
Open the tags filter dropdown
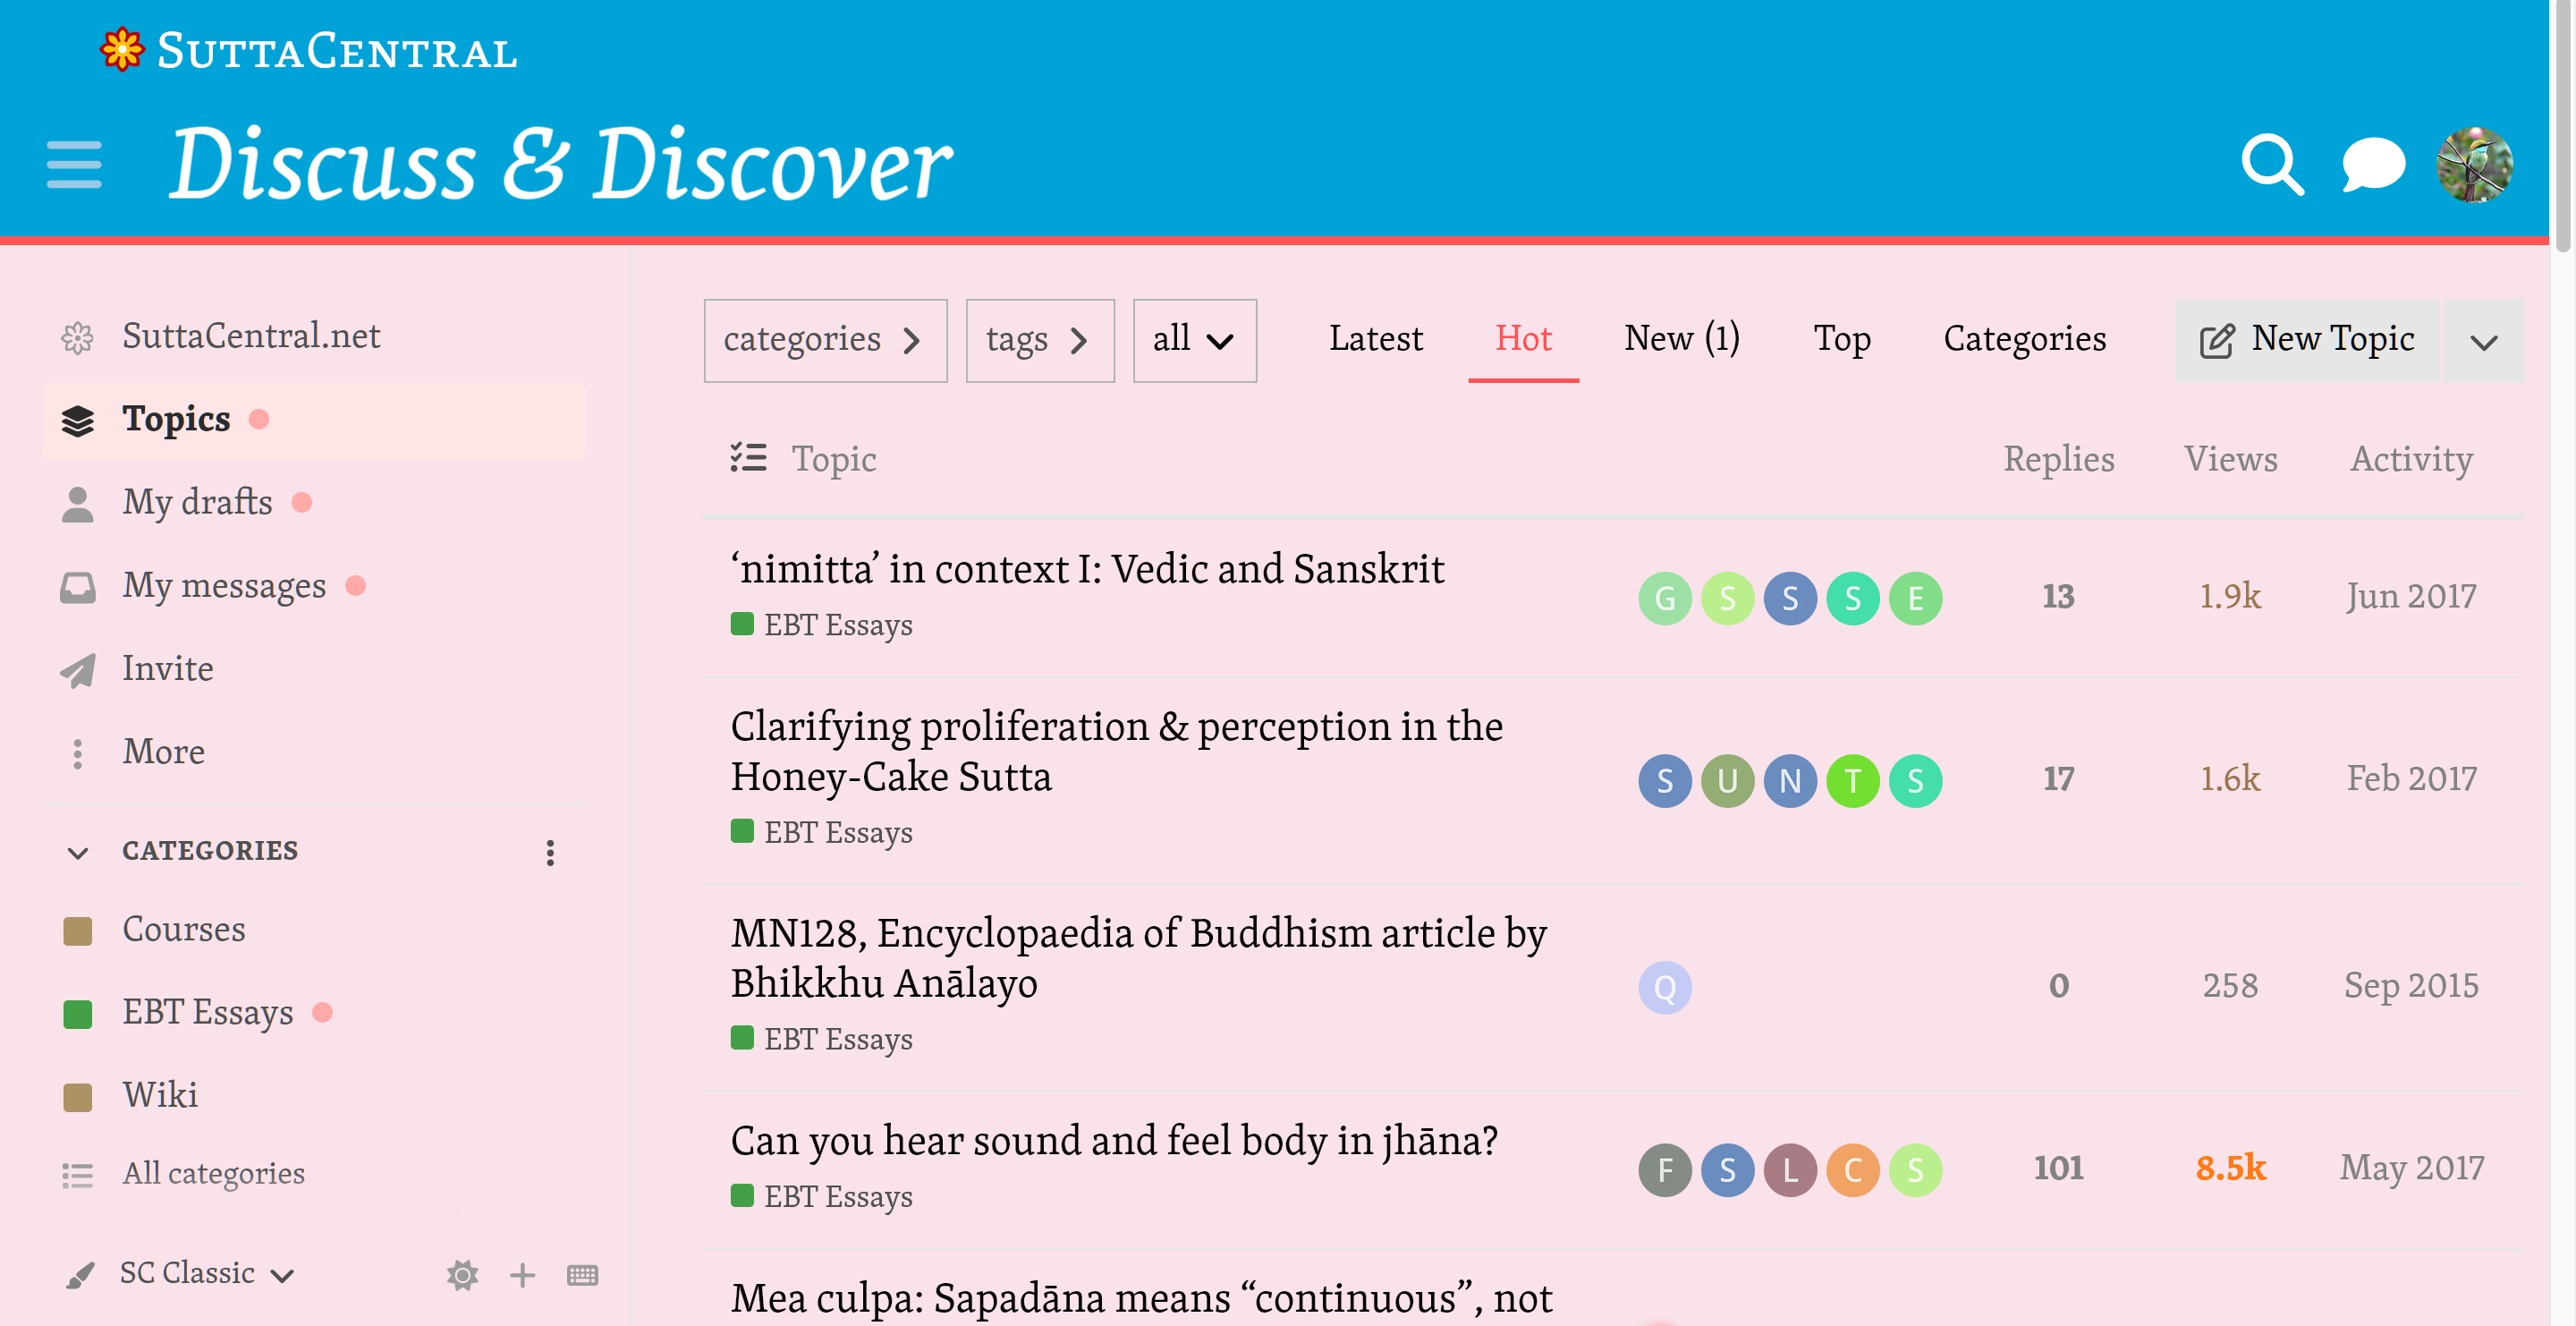click(x=1040, y=340)
